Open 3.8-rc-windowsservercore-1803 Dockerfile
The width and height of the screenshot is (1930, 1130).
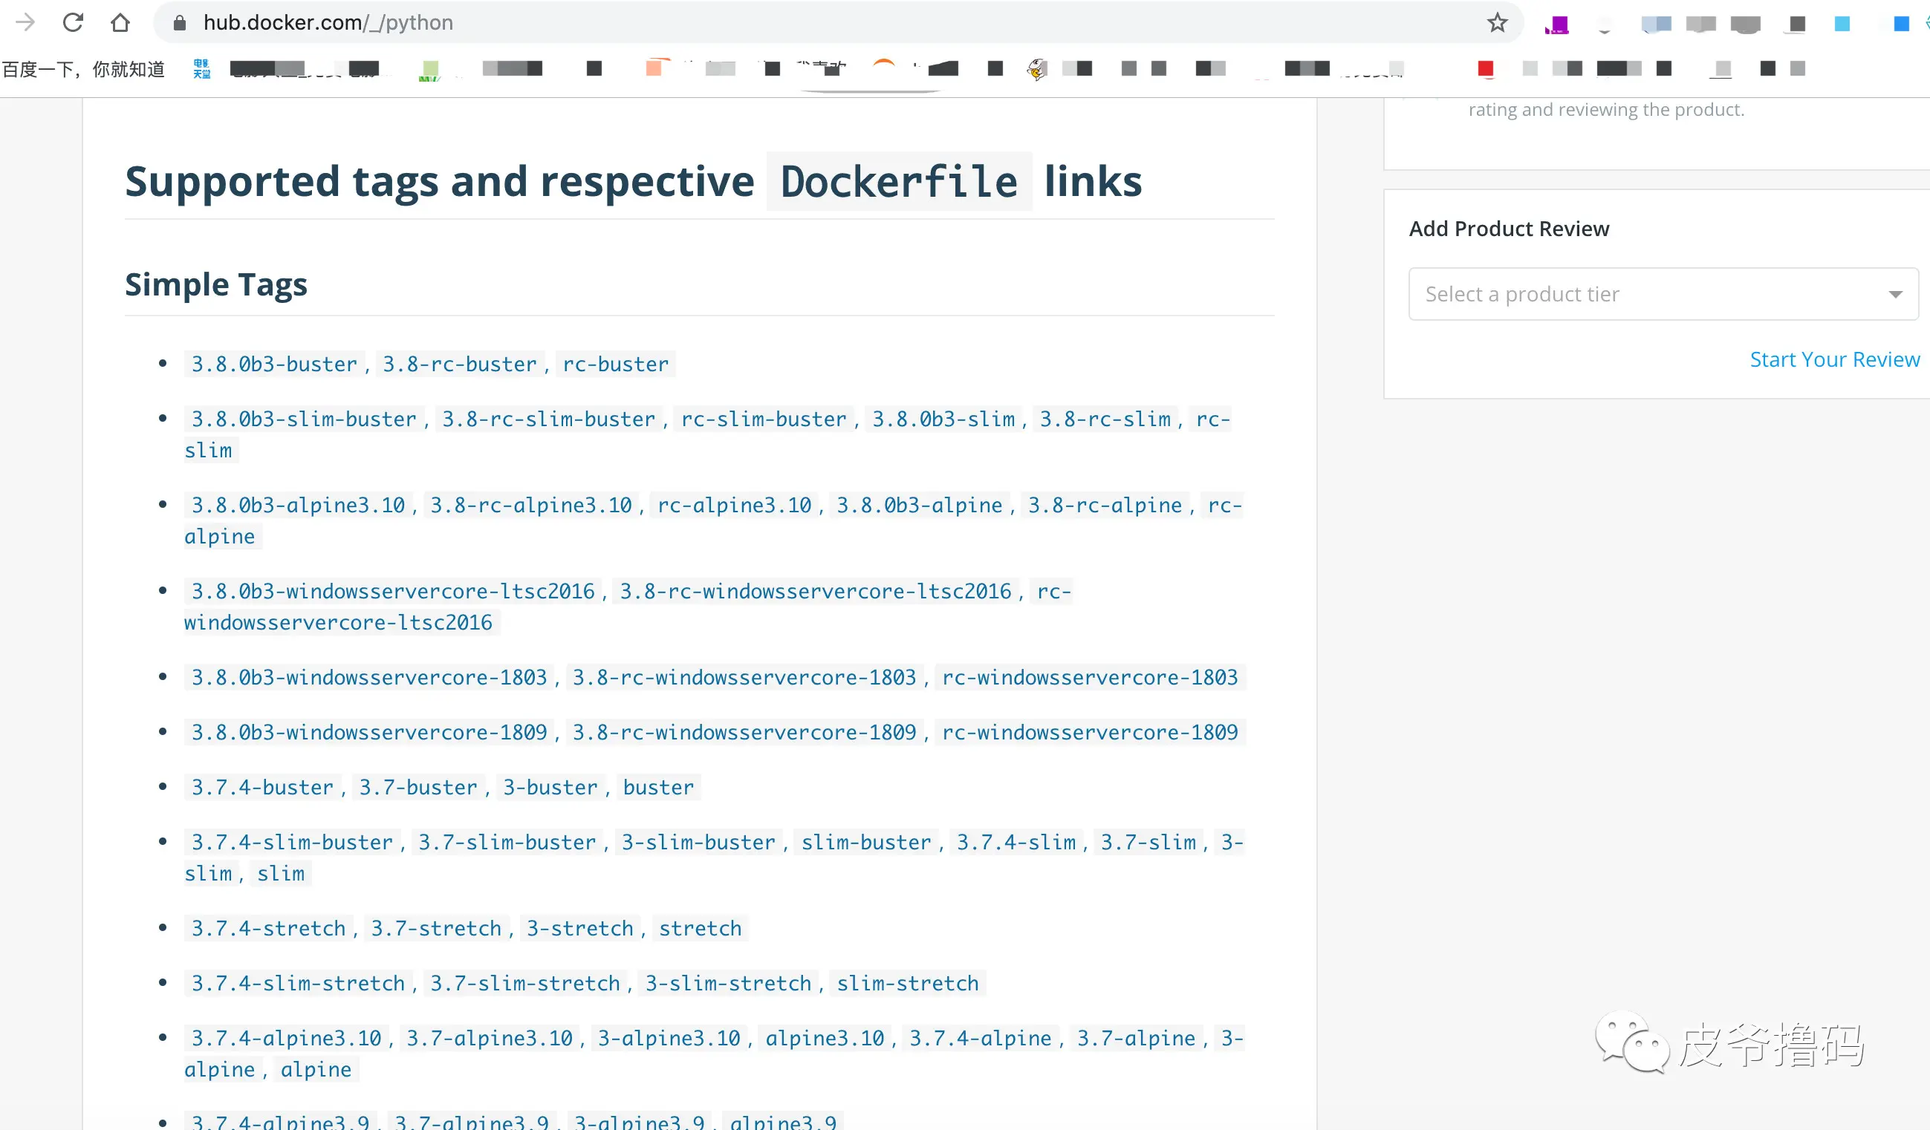[744, 677]
